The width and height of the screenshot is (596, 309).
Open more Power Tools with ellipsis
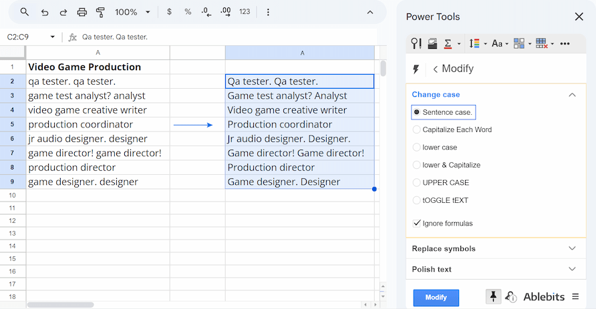[x=565, y=43]
